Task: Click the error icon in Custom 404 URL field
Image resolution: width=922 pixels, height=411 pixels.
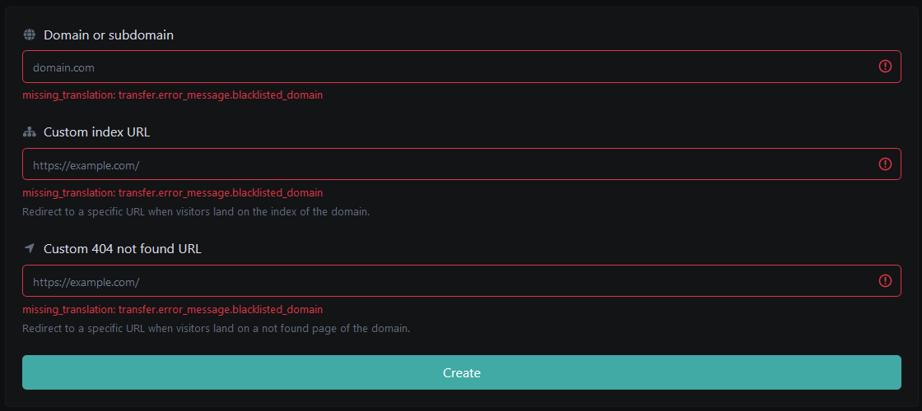Action: (885, 281)
